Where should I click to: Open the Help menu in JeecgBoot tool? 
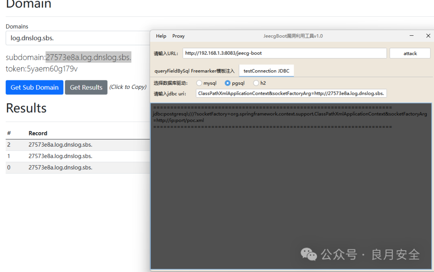pyautogui.click(x=161, y=36)
